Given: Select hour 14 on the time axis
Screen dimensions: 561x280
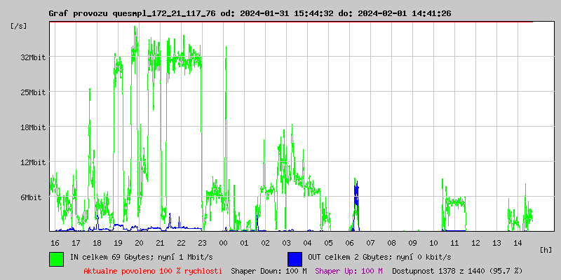Looking at the screenshot, I should tap(518, 242).
